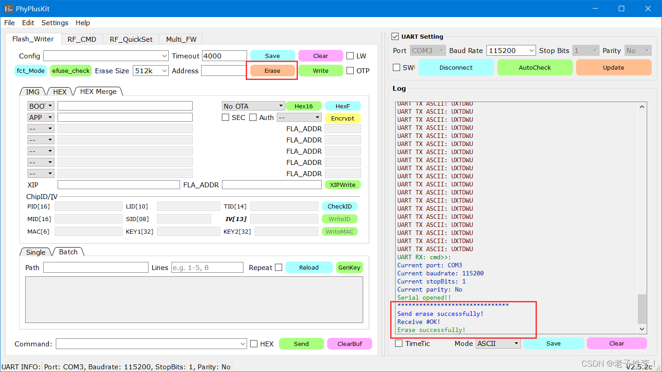Switch to the RF_CMD tab
Image resolution: width=662 pixels, height=372 pixels.
pos(82,39)
